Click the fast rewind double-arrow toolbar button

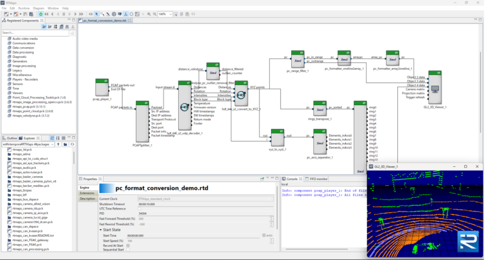tap(46, 14)
